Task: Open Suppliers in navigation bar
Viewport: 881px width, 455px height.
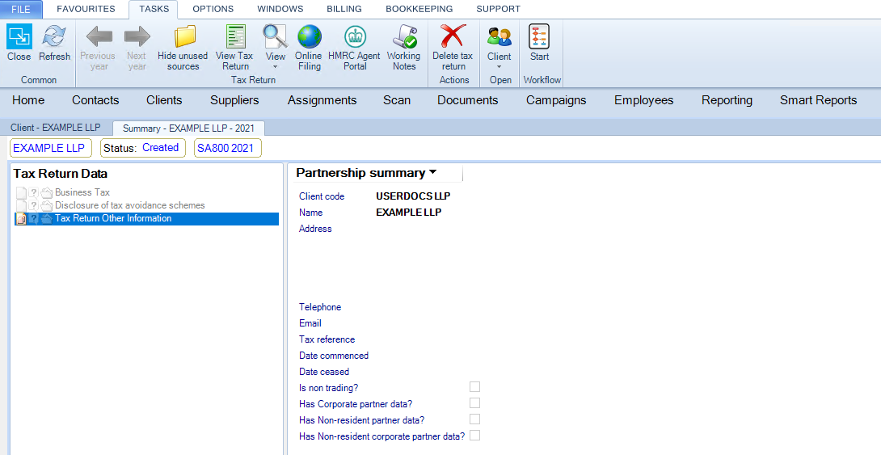Action: pos(234,100)
